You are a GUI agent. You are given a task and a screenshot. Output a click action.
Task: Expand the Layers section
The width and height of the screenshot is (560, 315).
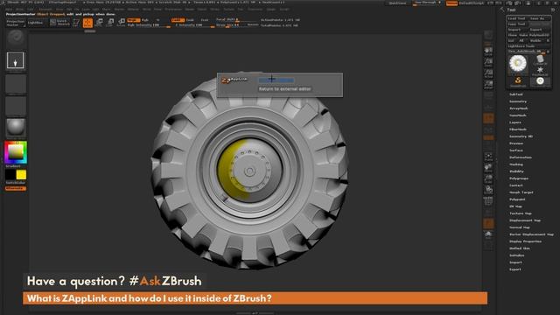coord(515,122)
